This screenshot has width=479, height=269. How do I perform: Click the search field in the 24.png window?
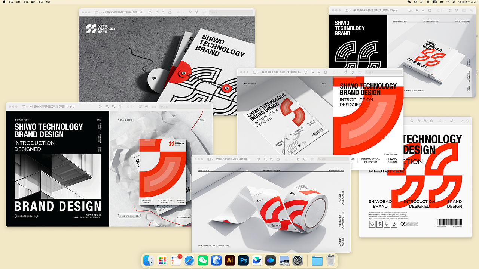185,106
